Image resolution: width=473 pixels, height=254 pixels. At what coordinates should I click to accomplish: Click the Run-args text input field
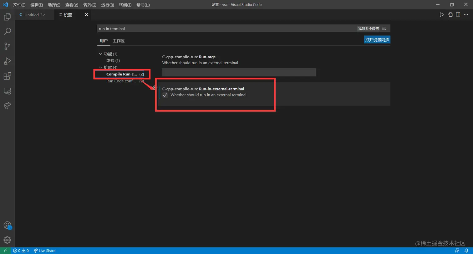pyautogui.click(x=239, y=72)
